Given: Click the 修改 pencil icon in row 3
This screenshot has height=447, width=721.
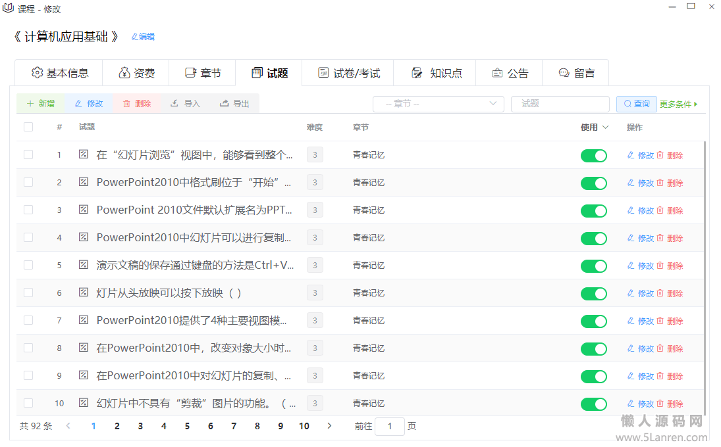Looking at the screenshot, I should click(x=631, y=210).
